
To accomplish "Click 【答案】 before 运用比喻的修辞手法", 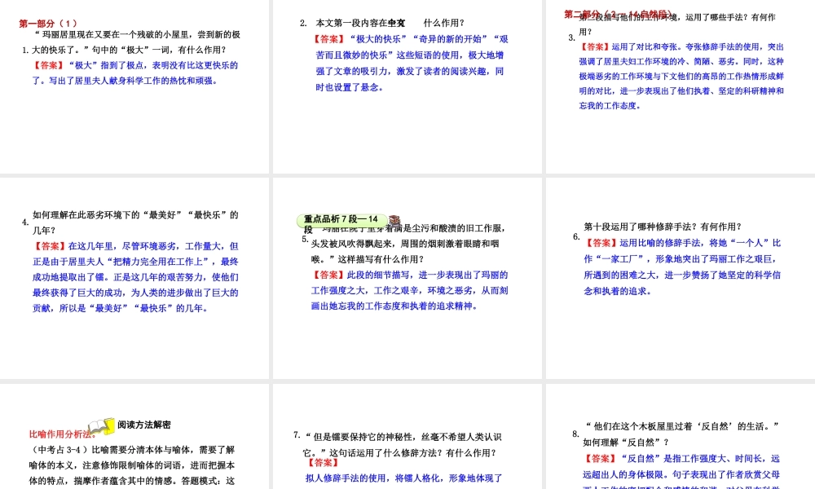I will tap(601, 243).
